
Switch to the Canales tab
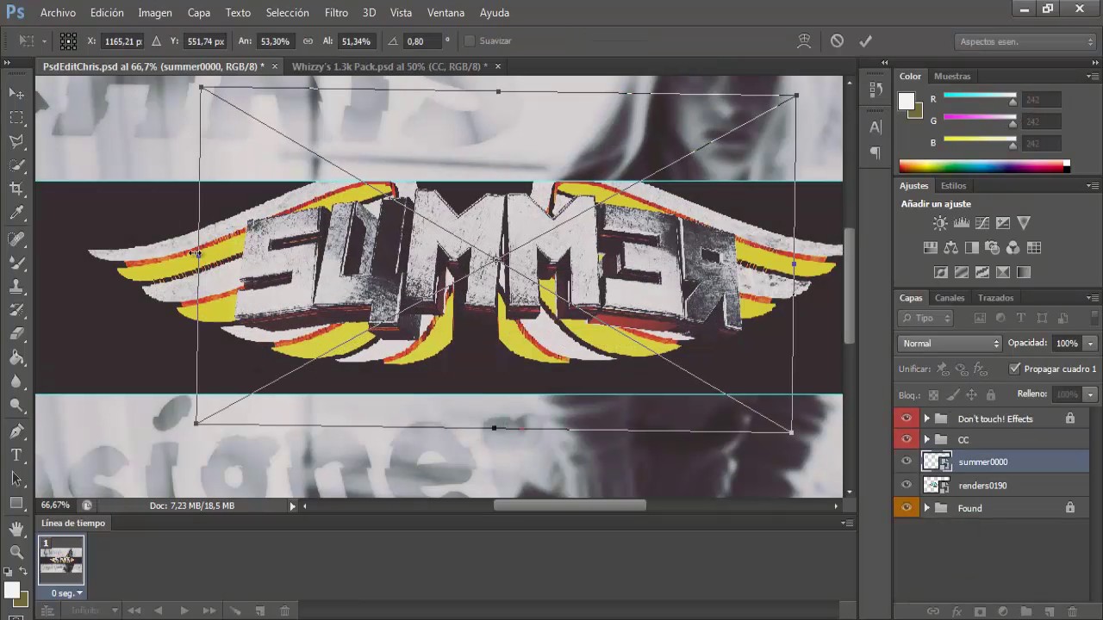coord(950,298)
